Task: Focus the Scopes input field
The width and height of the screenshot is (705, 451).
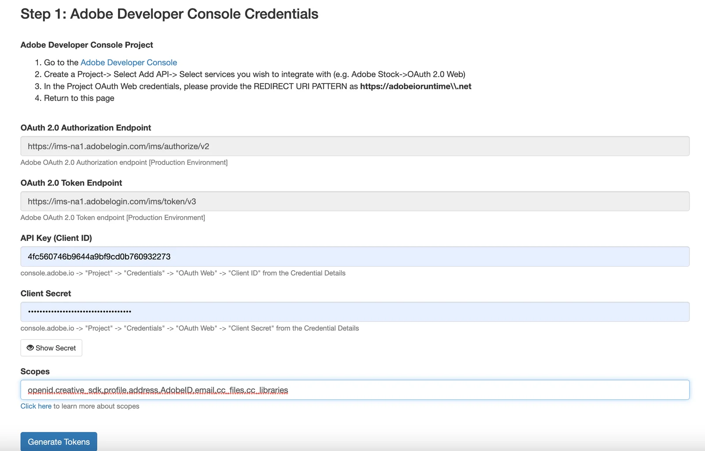Action: coord(355,390)
